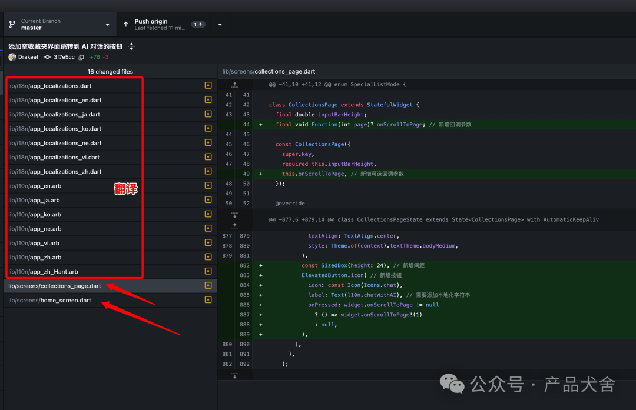Click the modified icon for app_localizations_zh.dart
This screenshot has height=410, width=636.
(x=208, y=171)
